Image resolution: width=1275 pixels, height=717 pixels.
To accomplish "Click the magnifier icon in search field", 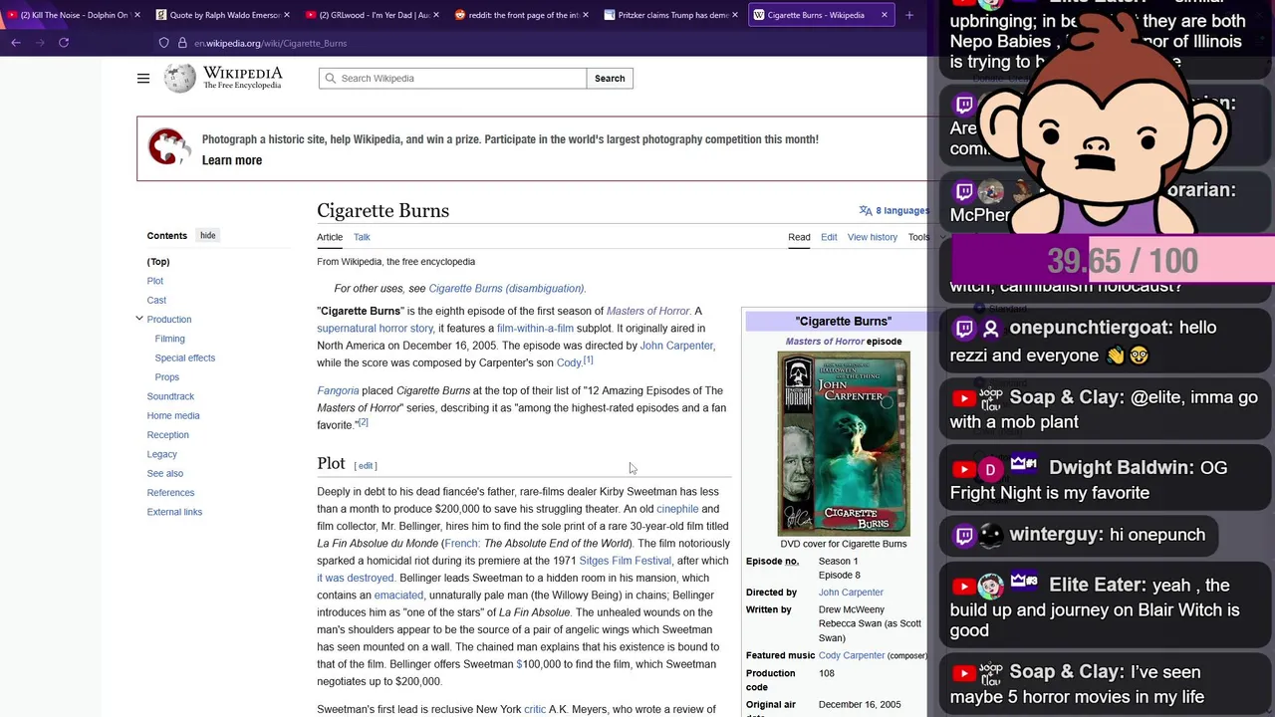I will 330,79.
